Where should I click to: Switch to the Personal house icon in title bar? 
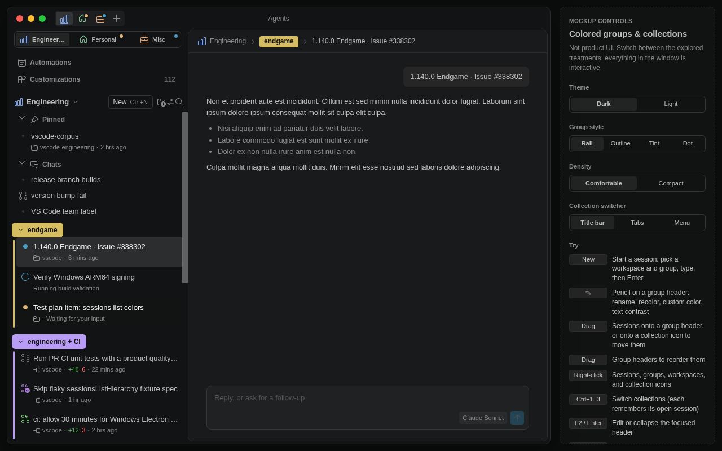(x=82, y=19)
